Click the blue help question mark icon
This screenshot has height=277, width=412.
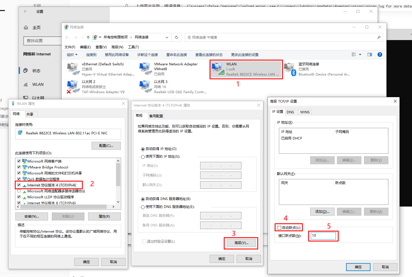380,55
